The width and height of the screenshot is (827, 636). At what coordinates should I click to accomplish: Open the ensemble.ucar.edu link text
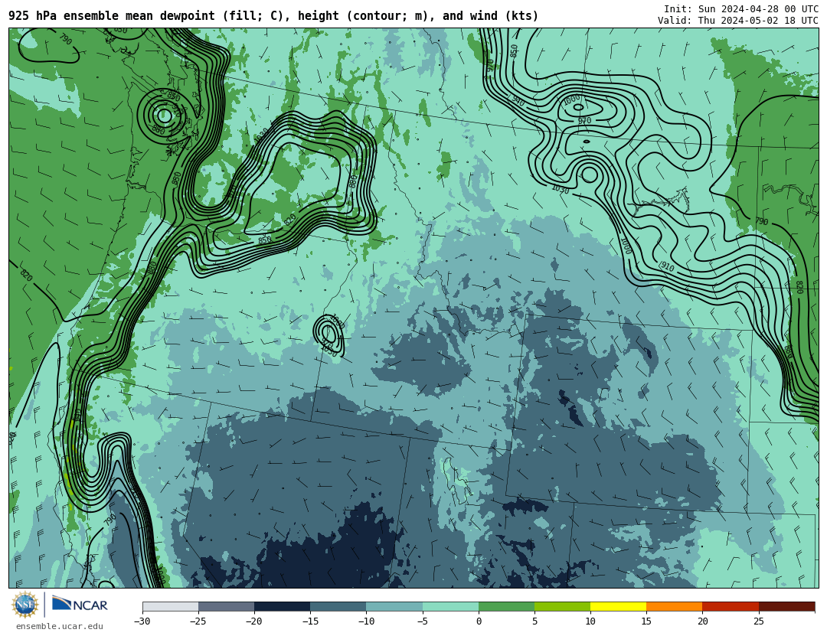pos(60,627)
